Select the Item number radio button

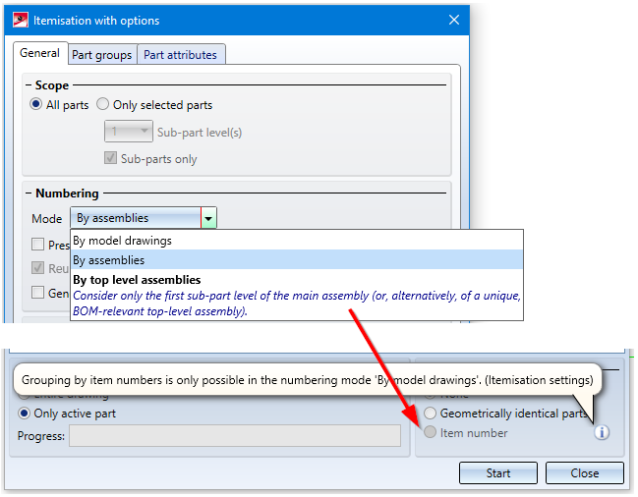[x=430, y=432]
